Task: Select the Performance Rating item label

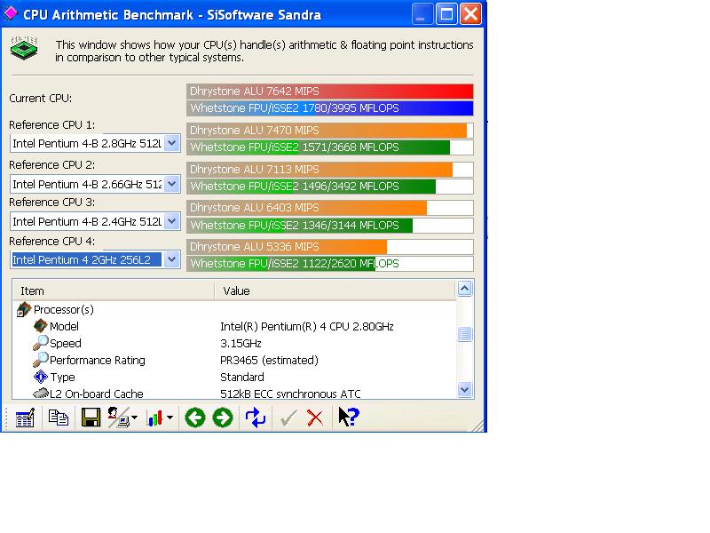Action: [x=98, y=361]
